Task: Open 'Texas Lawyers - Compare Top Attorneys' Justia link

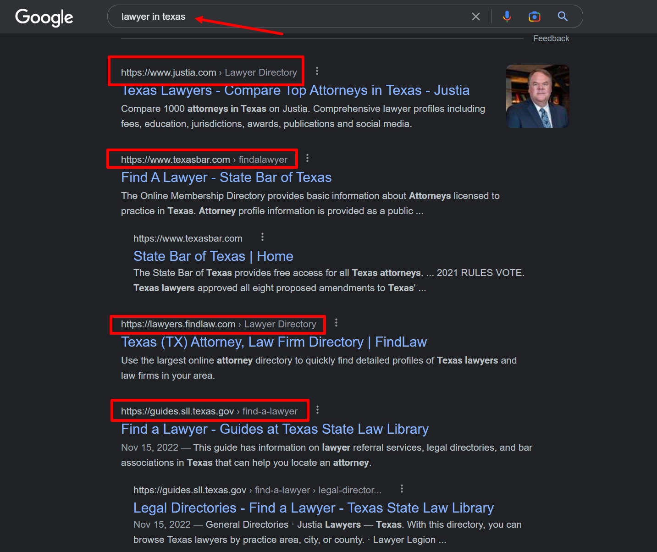Action: (x=295, y=90)
